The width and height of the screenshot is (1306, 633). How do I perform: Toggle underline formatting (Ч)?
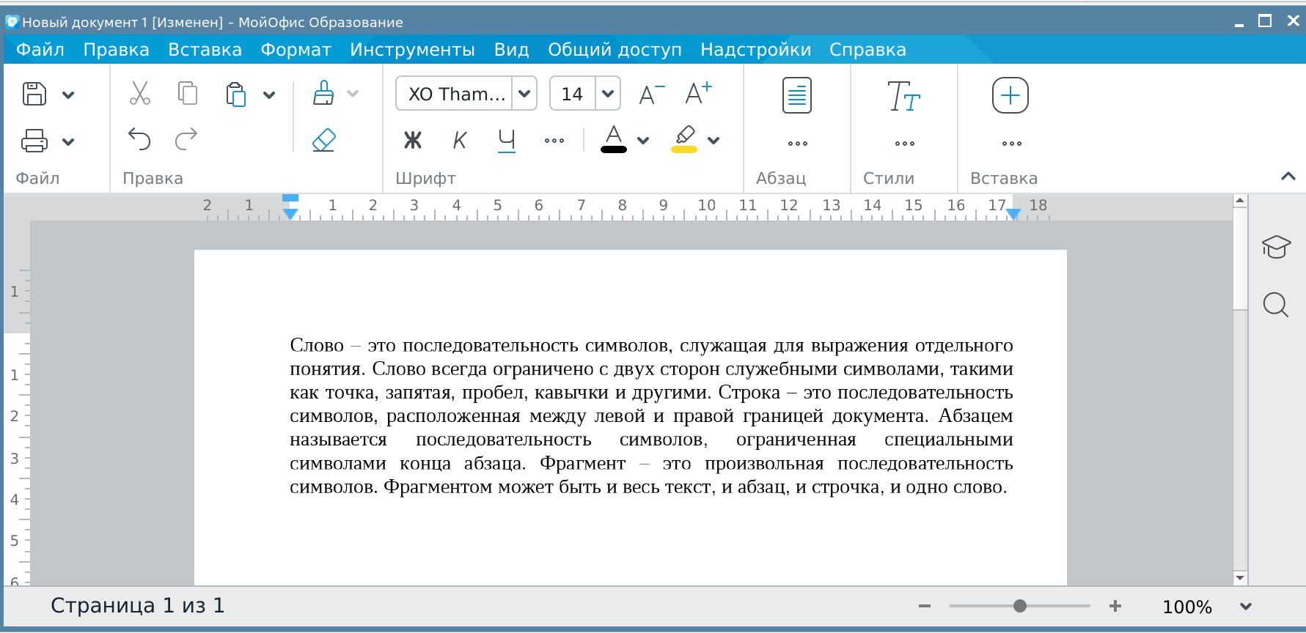[x=507, y=140]
